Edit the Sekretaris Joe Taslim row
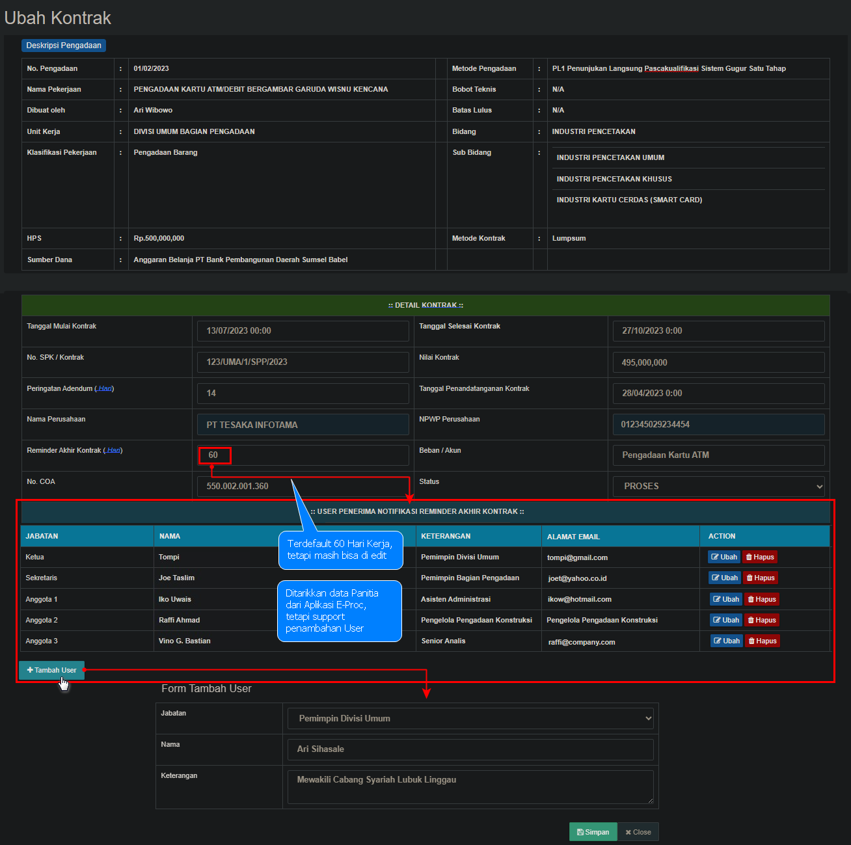Screen dimensions: 851x845 point(724,578)
